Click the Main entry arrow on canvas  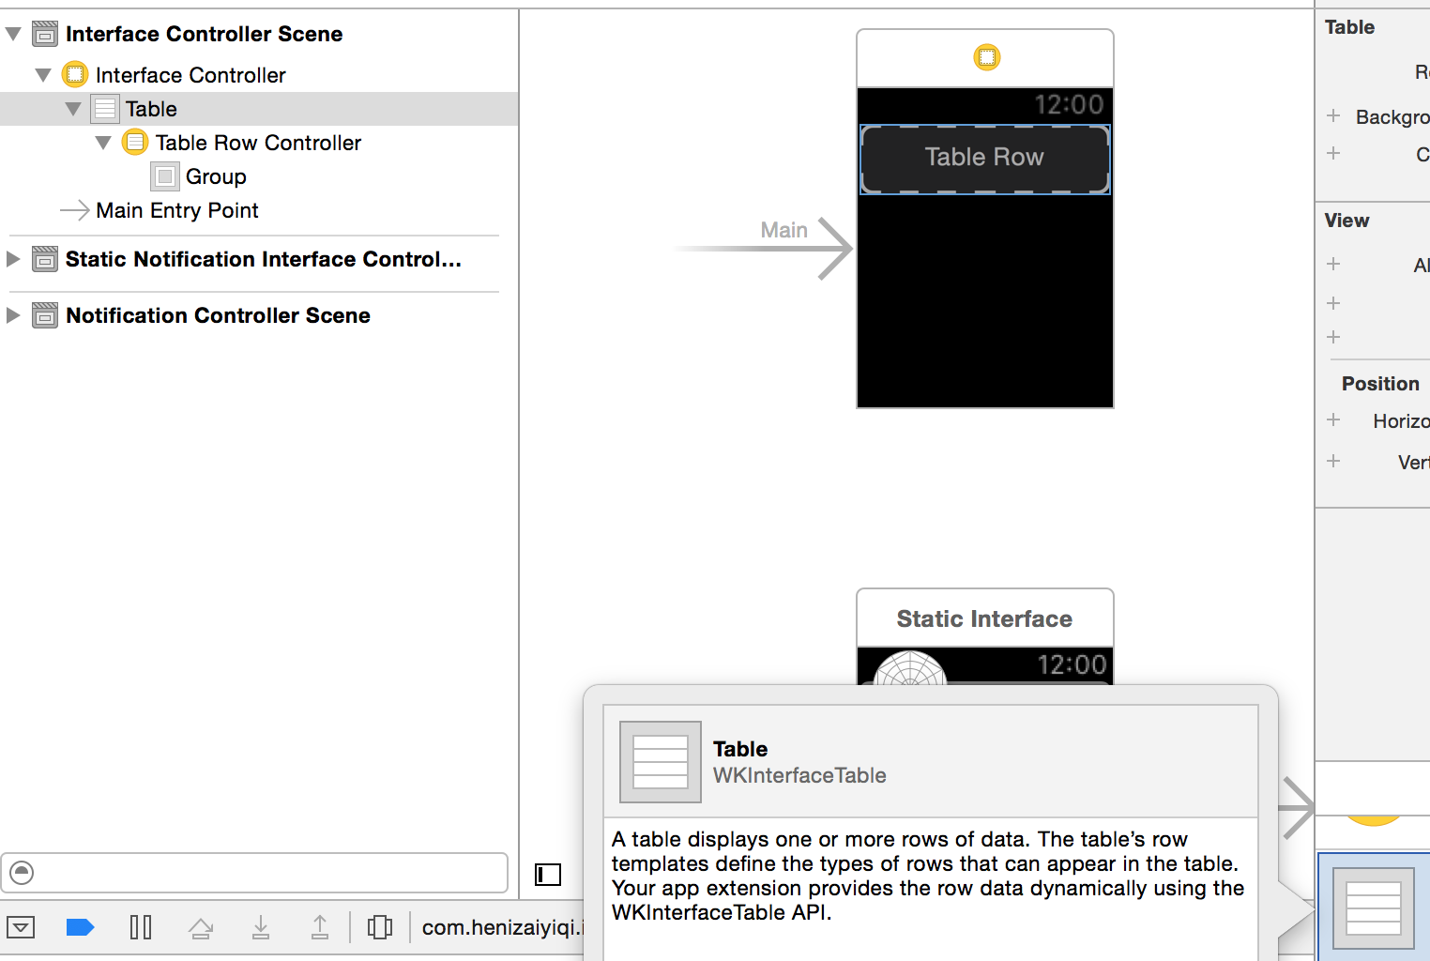pos(765,248)
